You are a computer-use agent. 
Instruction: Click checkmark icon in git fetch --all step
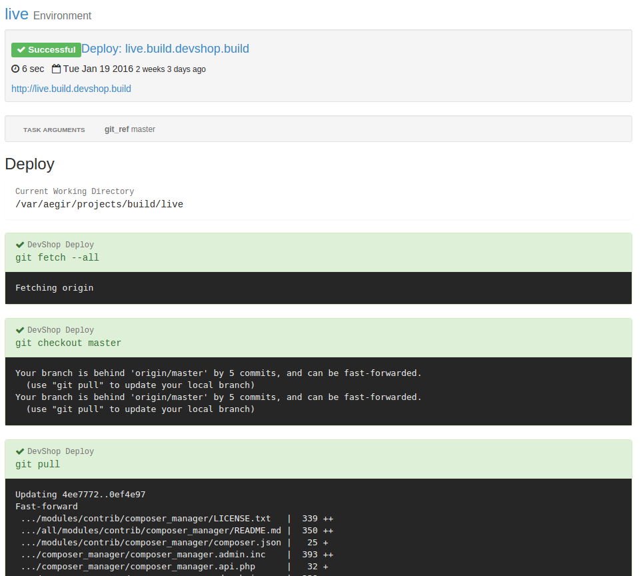(x=20, y=245)
